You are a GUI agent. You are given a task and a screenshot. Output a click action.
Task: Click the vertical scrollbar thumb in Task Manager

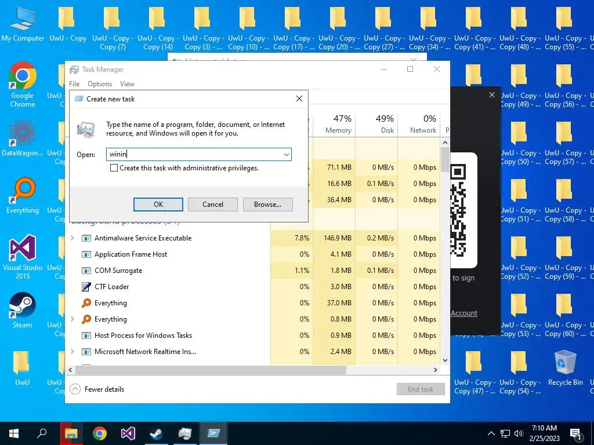pyautogui.click(x=445, y=159)
